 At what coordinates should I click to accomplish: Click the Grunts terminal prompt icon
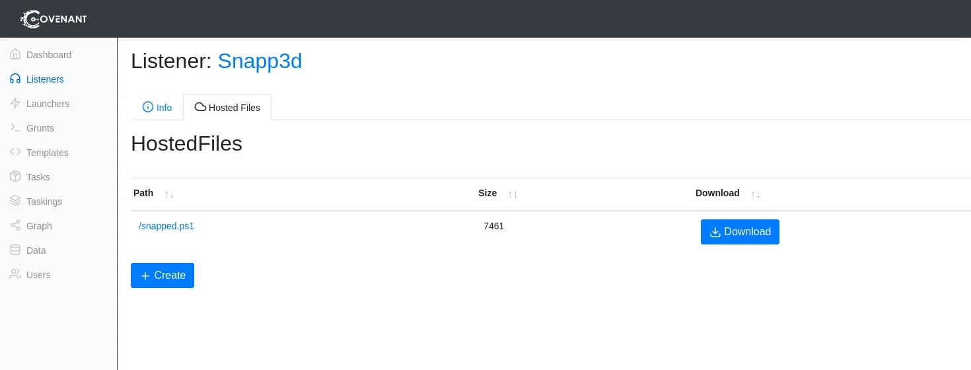click(x=15, y=128)
